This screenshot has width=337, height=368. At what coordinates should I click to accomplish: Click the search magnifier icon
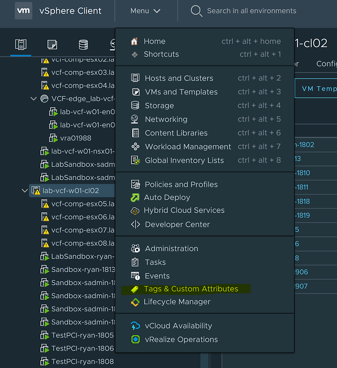point(196,11)
